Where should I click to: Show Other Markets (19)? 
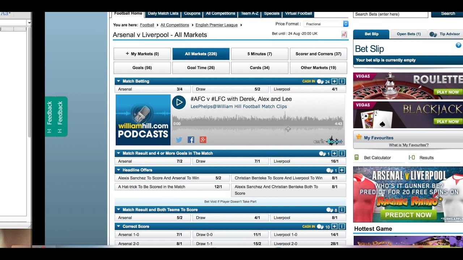pos(318,68)
